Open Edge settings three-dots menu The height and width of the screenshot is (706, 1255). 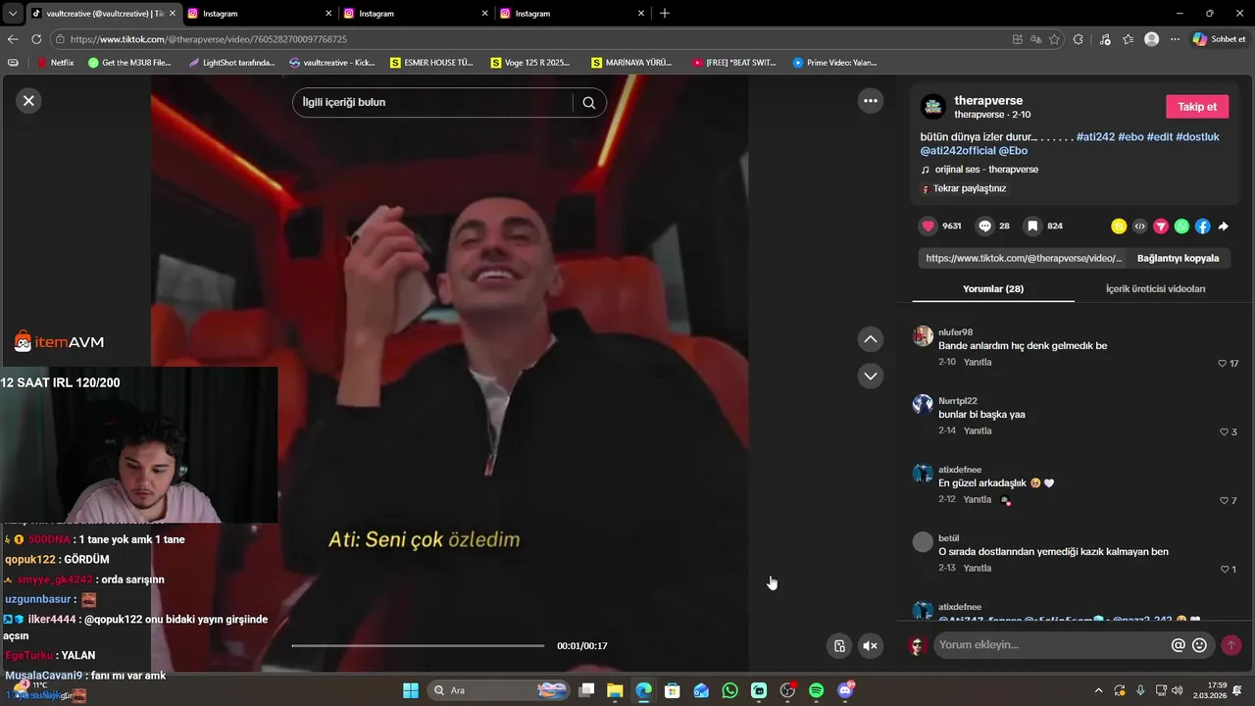(x=1175, y=39)
